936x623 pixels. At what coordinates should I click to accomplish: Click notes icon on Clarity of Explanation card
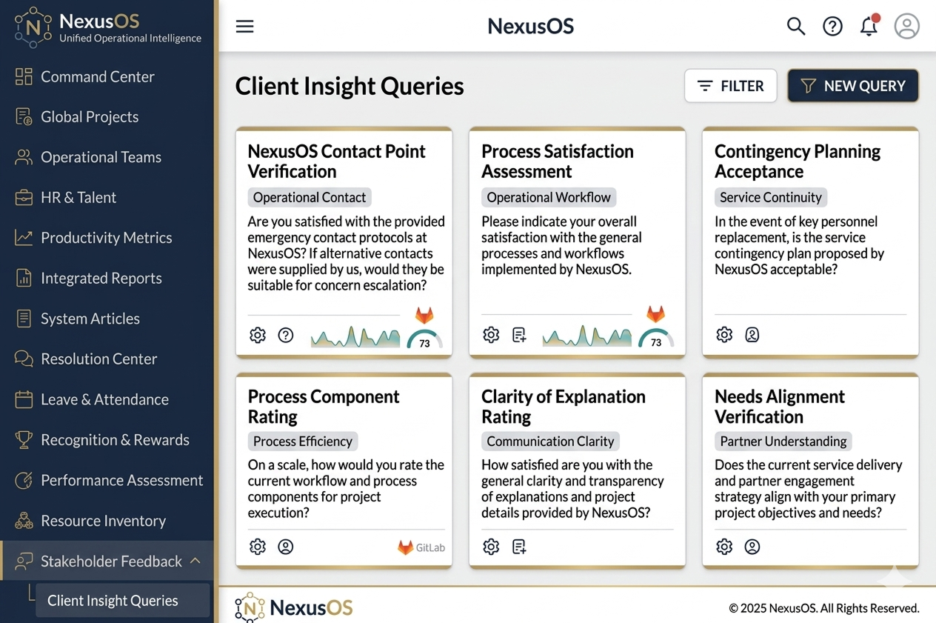click(x=519, y=547)
